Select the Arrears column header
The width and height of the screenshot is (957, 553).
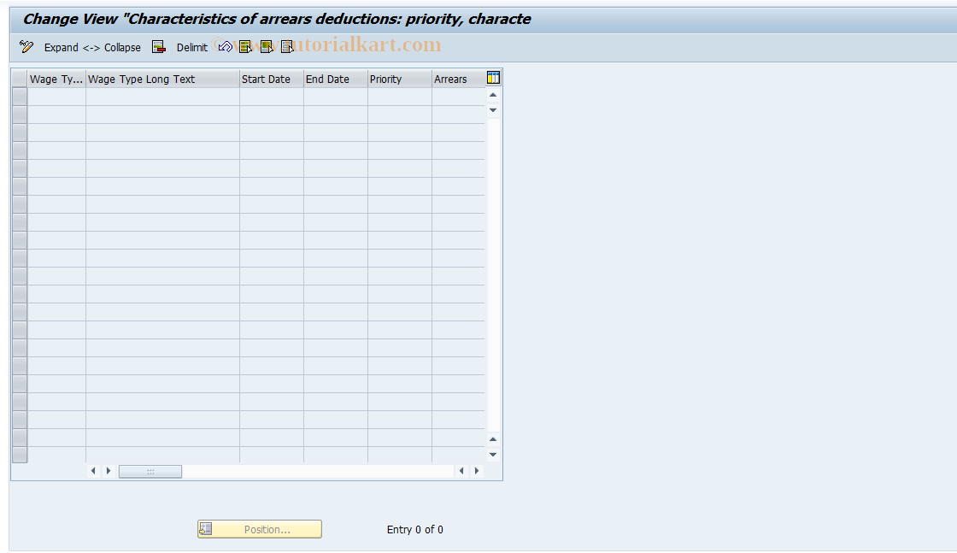[458, 79]
